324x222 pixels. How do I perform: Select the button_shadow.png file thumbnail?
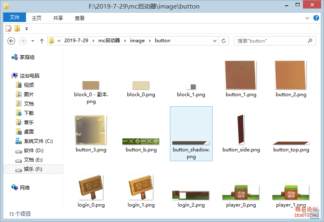coord(191,143)
